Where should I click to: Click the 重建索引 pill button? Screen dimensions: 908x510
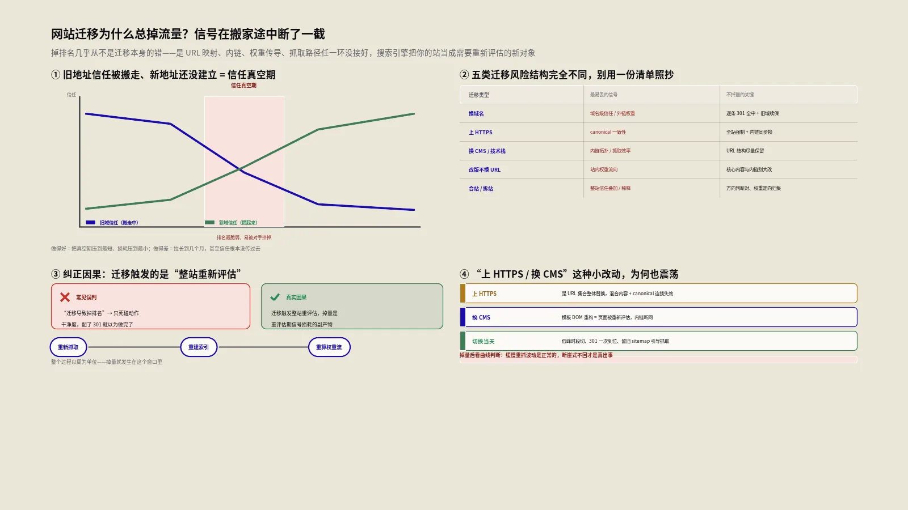tap(199, 347)
